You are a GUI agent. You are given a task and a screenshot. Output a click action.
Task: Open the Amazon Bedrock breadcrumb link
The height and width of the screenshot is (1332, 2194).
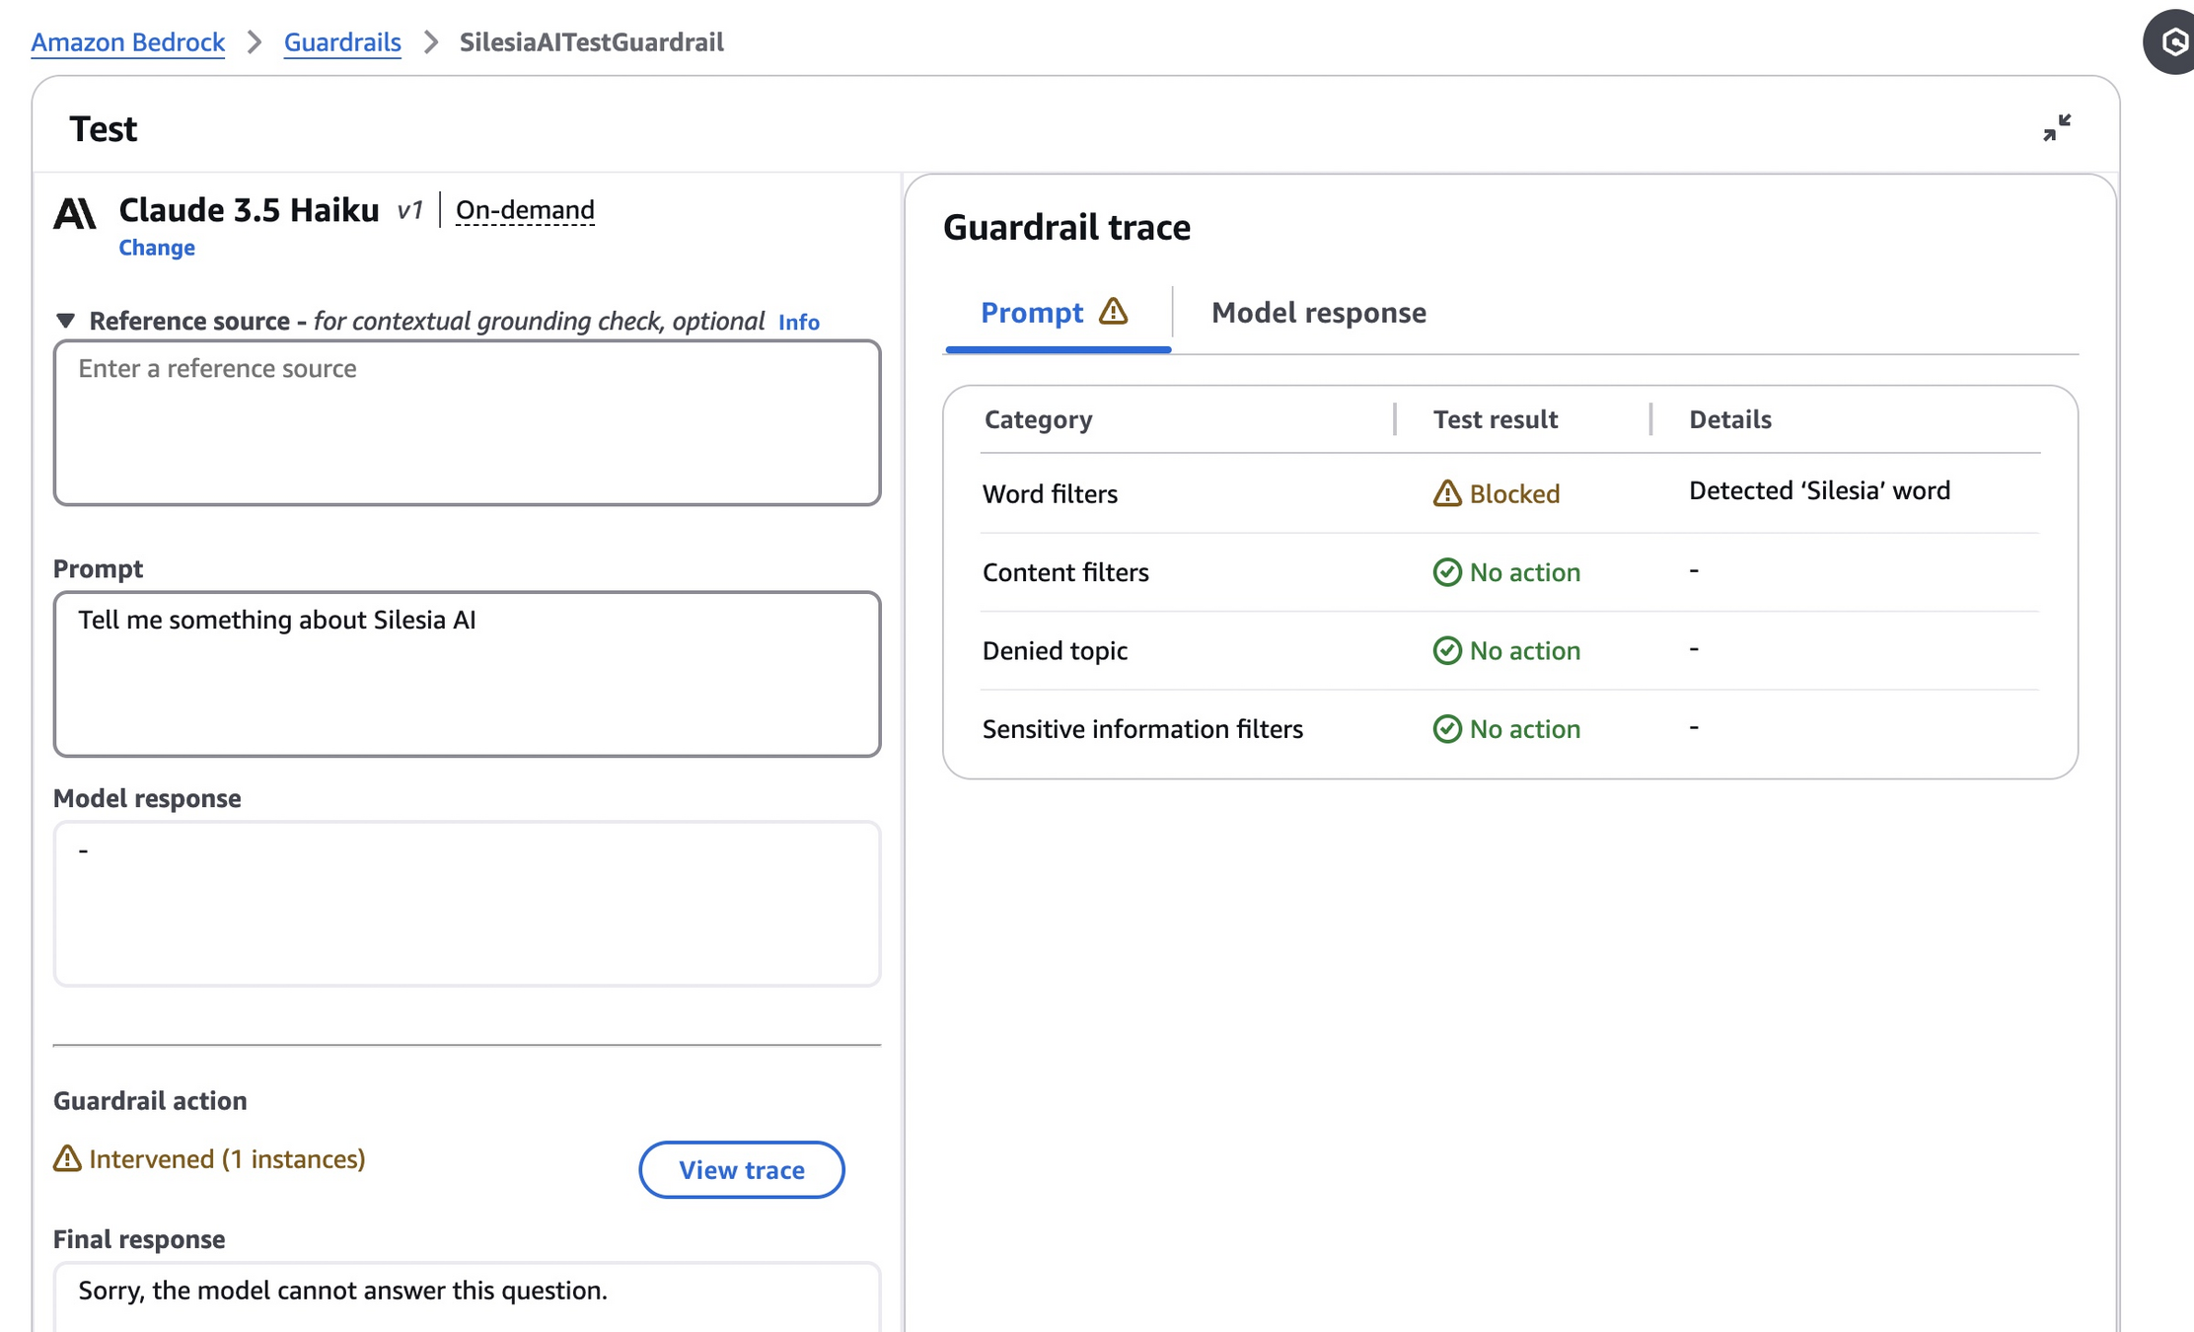(127, 42)
